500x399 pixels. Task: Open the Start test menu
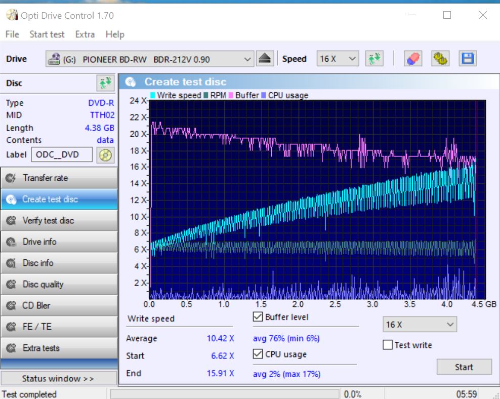tap(47, 34)
